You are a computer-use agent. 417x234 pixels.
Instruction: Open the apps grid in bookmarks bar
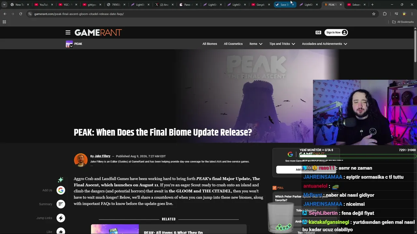(4, 22)
